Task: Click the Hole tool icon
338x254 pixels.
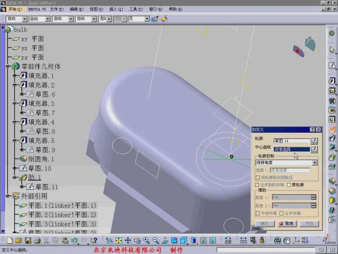Action: click(x=332, y=120)
